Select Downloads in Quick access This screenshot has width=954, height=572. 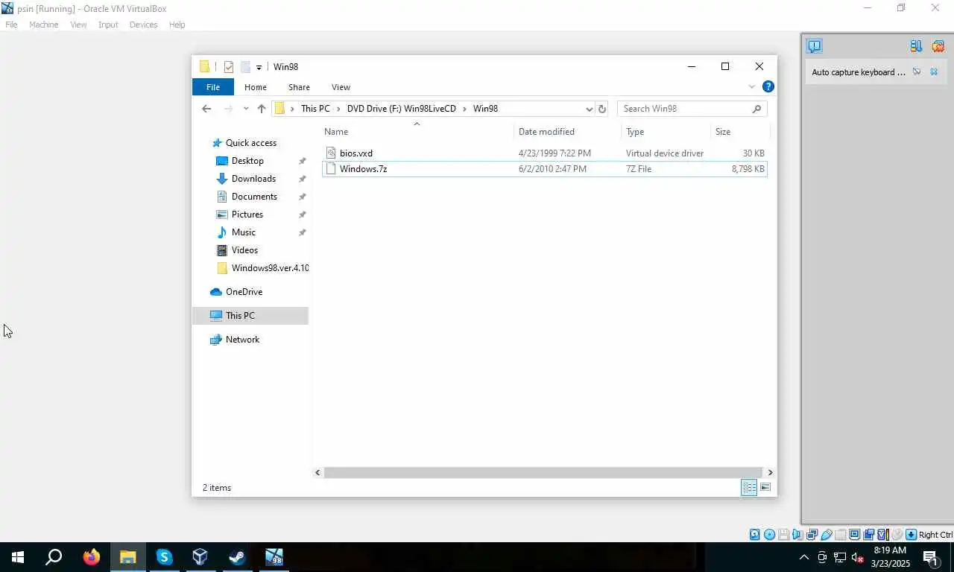coord(253,179)
